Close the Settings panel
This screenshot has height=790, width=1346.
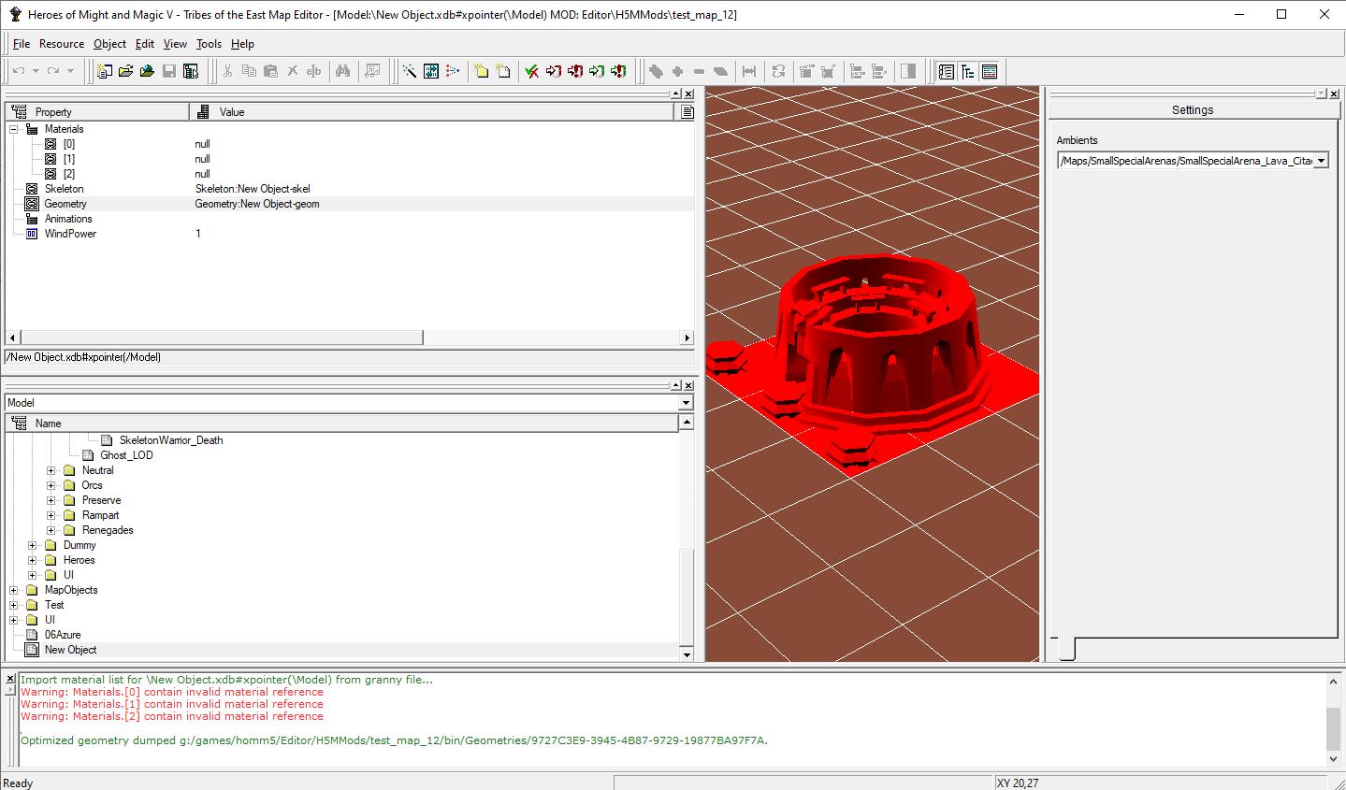click(1333, 94)
